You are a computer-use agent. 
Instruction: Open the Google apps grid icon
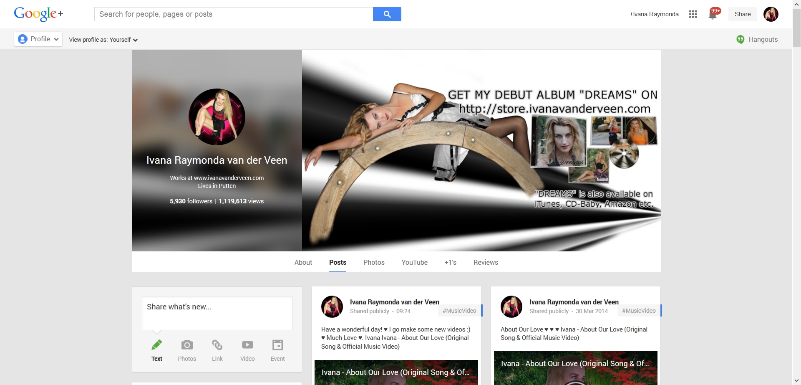(693, 14)
